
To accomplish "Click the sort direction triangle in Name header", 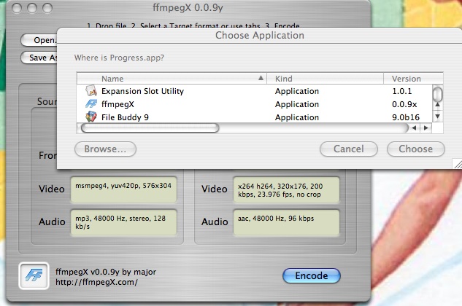I will click(x=261, y=78).
